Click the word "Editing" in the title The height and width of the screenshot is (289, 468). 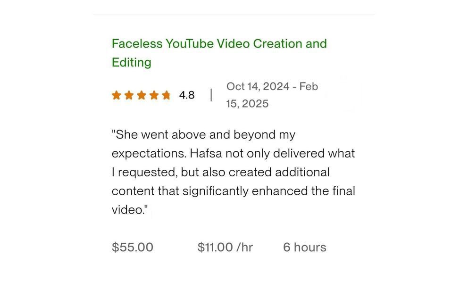click(132, 63)
